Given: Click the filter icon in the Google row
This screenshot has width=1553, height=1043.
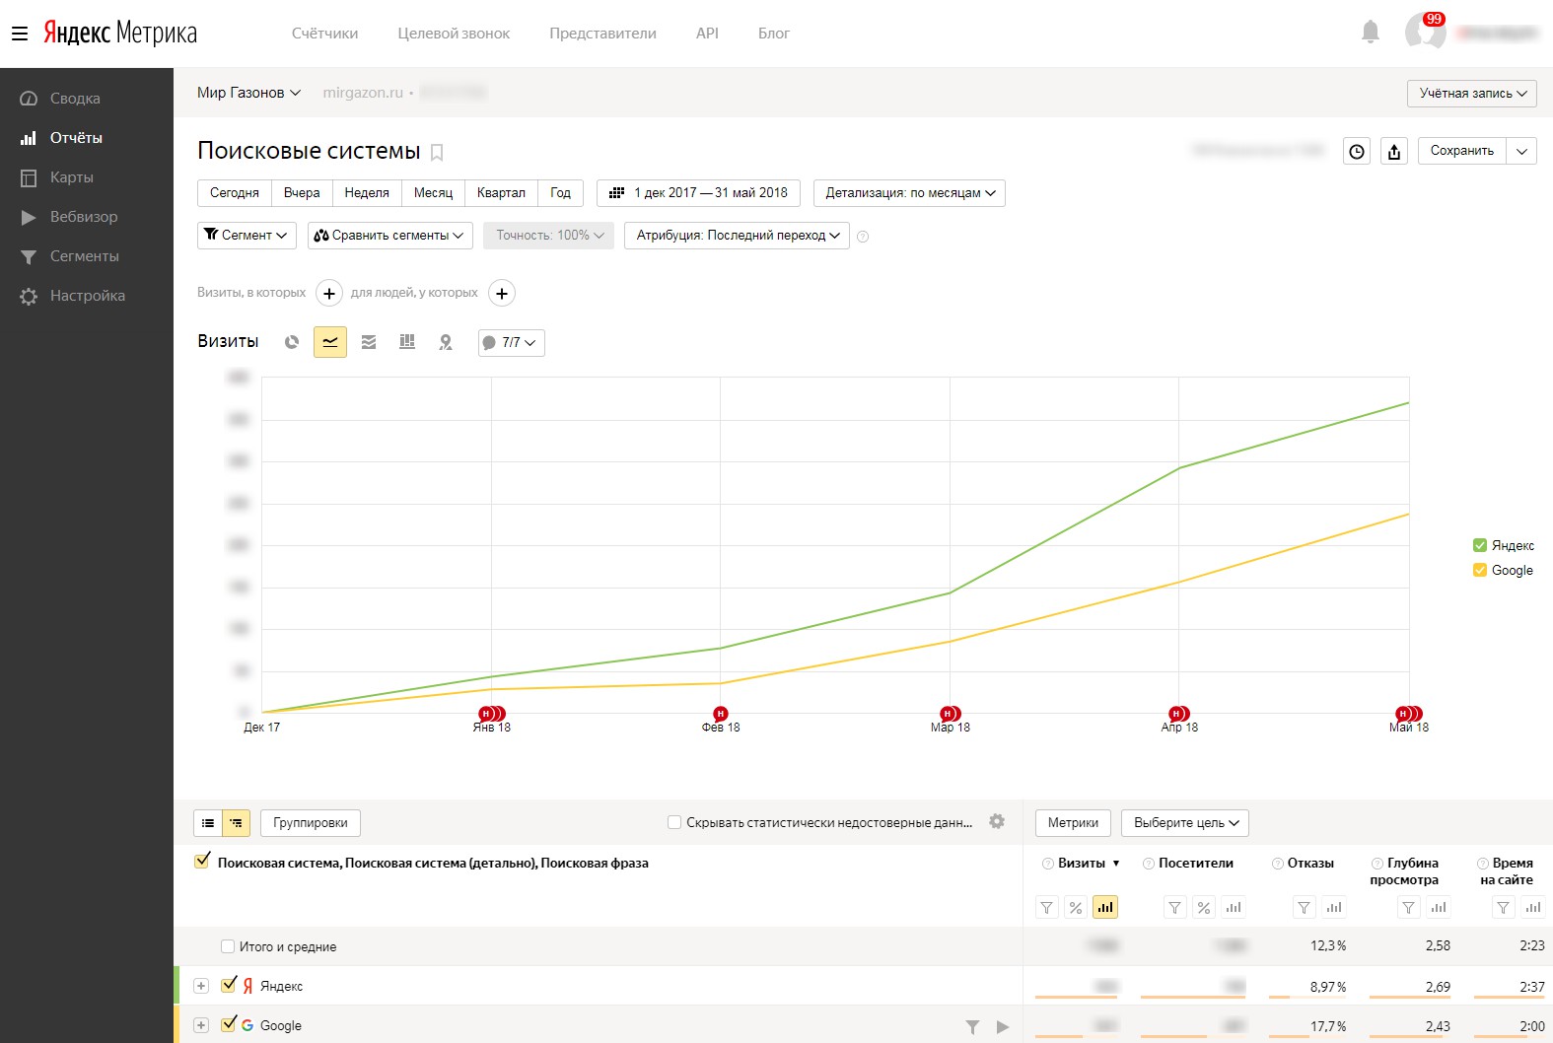Looking at the screenshot, I should pos(972,1026).
